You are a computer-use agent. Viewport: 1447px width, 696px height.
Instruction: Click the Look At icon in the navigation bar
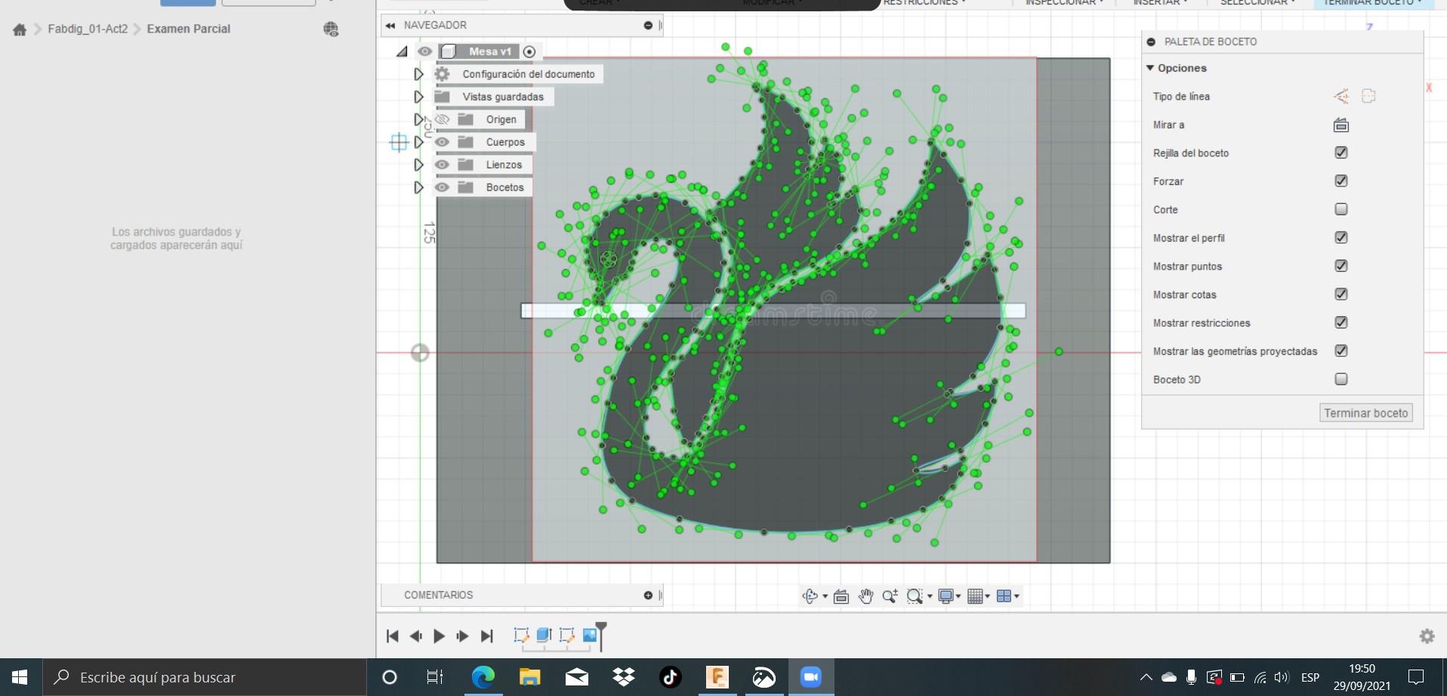[x=841, y=596]
